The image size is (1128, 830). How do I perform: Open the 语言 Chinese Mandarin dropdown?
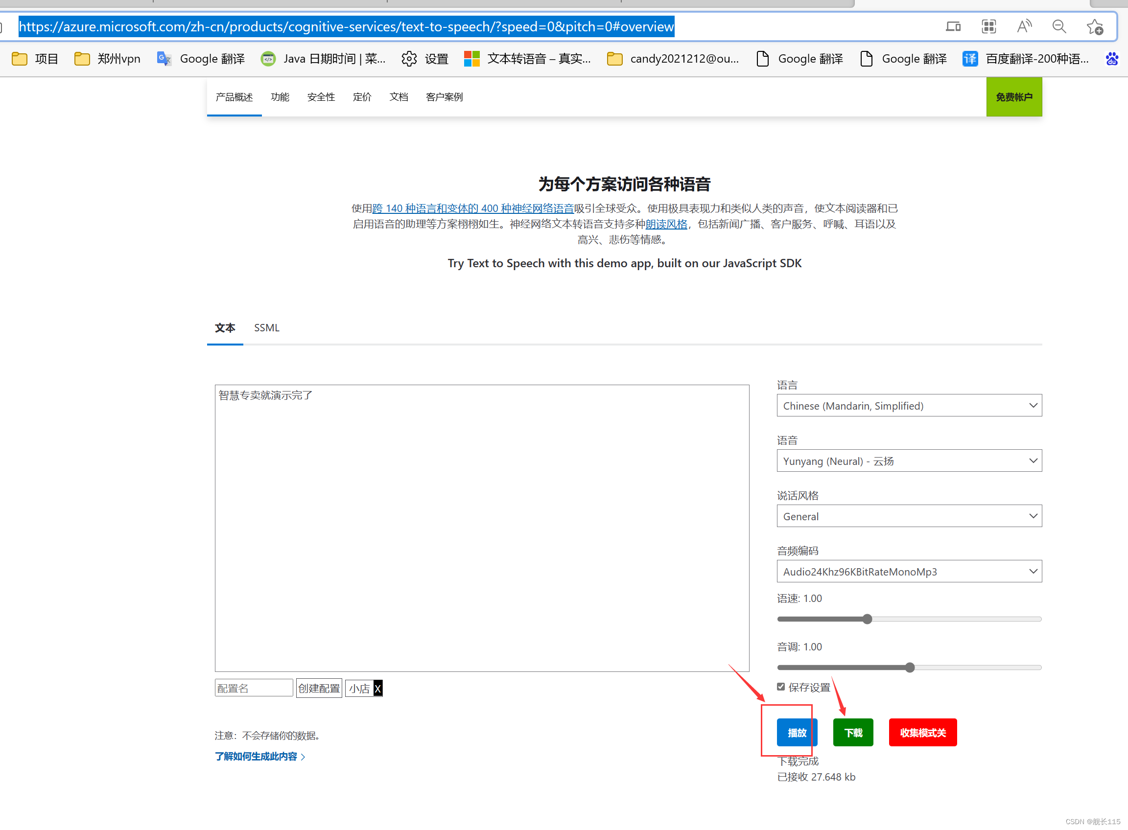pyautogui.click(x=909, y=405)
